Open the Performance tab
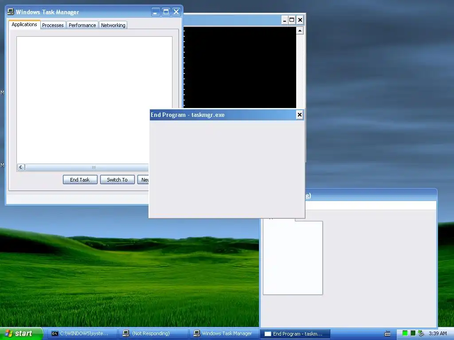 [82, 25]
